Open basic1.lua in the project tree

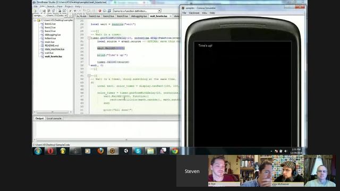pyautogui.click(x=50, y=24)
